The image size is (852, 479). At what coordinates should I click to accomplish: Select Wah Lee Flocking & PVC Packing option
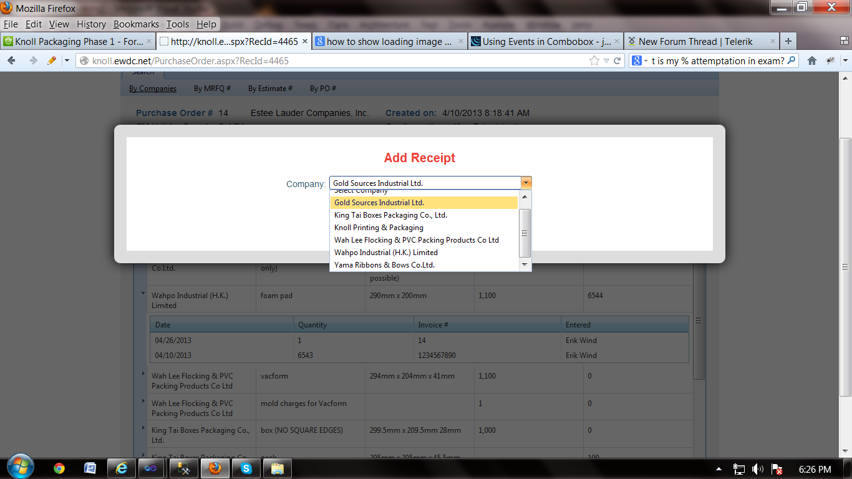pos(424,240)
